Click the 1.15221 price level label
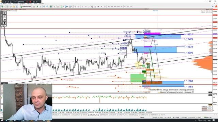 [x=188, y=35]
